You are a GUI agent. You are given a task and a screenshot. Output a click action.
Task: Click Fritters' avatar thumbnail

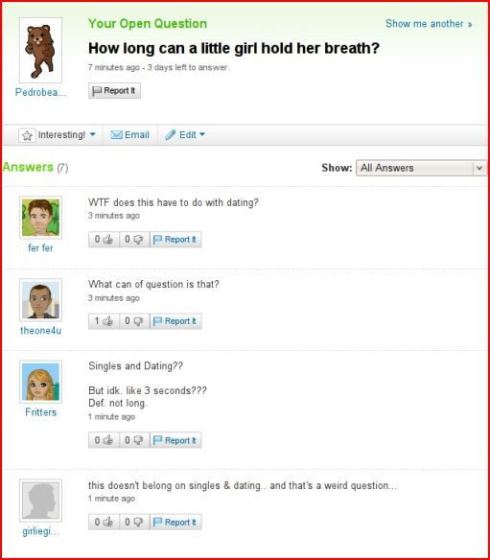(x=40, y=382)
